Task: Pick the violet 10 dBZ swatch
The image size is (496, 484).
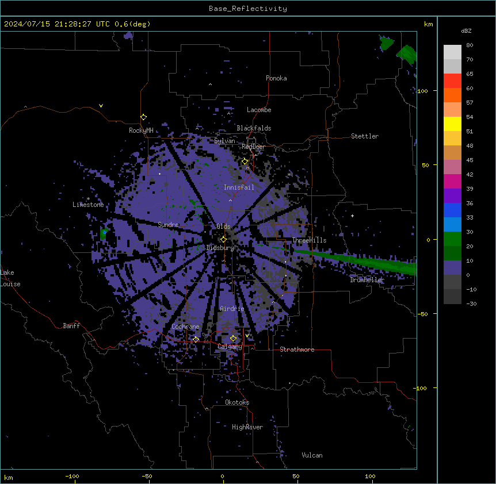Action: click(452, 268)
